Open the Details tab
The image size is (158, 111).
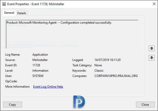coord(22,13)
